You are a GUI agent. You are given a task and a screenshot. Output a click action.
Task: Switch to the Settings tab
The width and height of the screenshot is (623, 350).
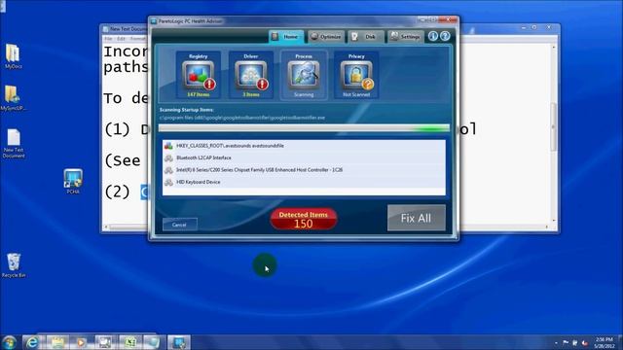point(406,37)
